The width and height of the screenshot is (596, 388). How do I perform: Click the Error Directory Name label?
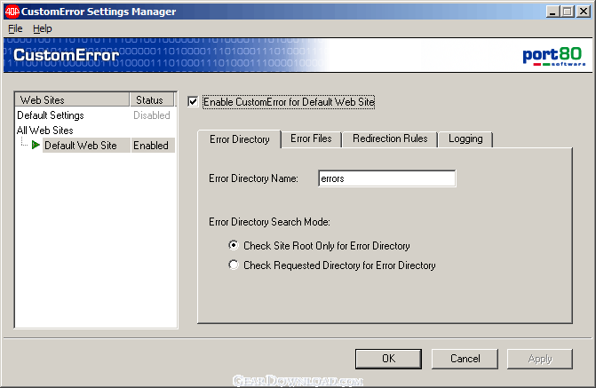tap(253, 178)
